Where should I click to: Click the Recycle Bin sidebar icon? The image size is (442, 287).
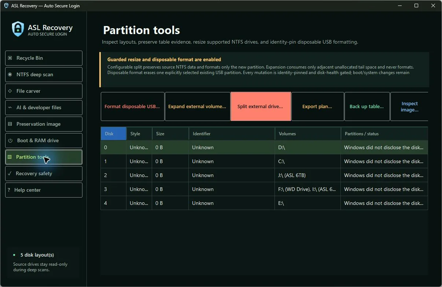pyautogui.click(x=10, y=58)
